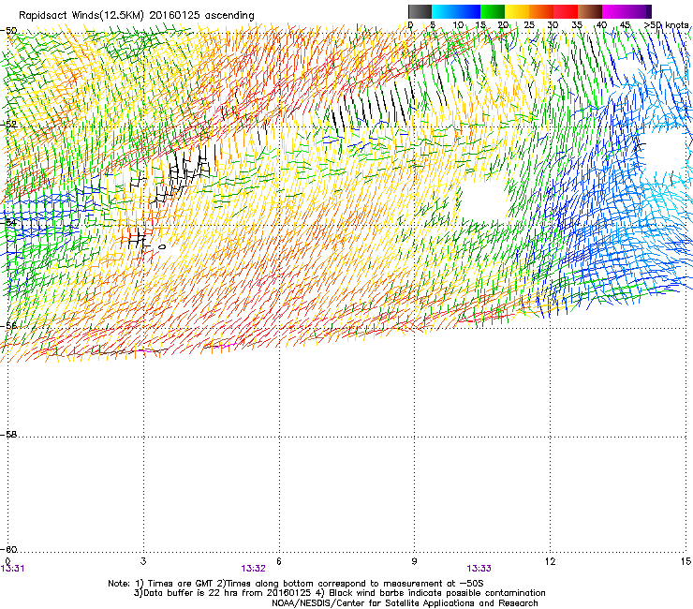This screenshot has width=693, height=609.
Task: Click the green 15-20 knots legend segment
Action: 493,11
